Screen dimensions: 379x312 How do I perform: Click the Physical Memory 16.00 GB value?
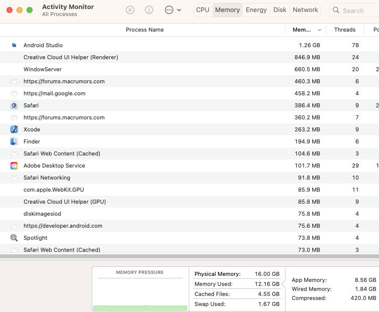click(267, 274)
